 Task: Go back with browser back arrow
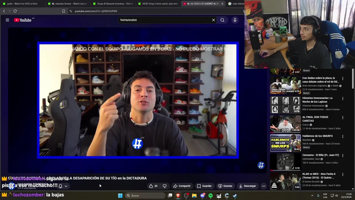4,11
